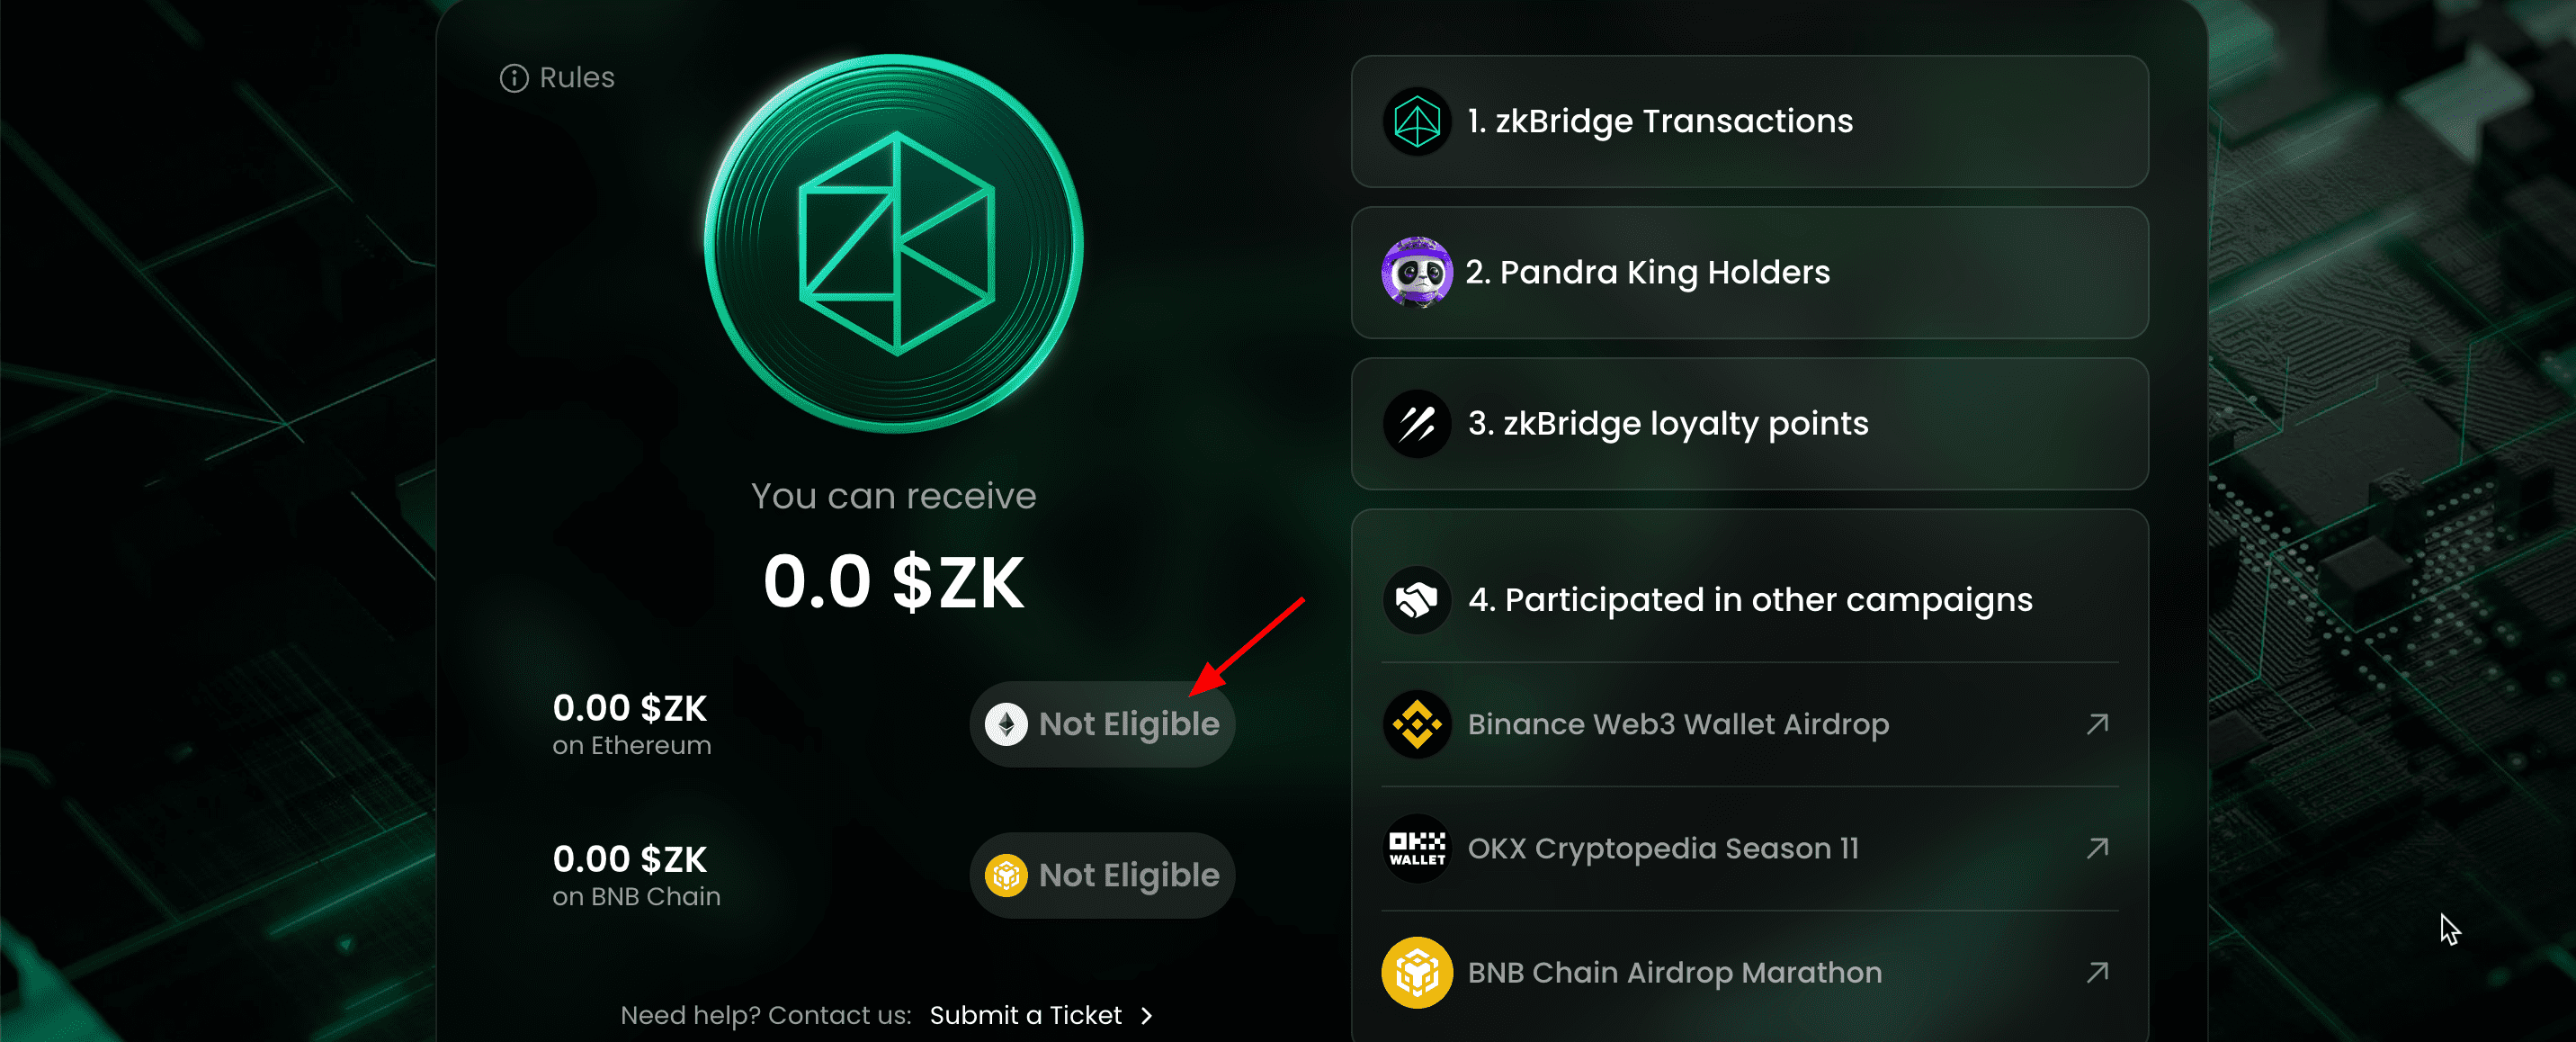
Task: Expand the zkBridge loyalty points card
Action: (x=1750, y=423)
